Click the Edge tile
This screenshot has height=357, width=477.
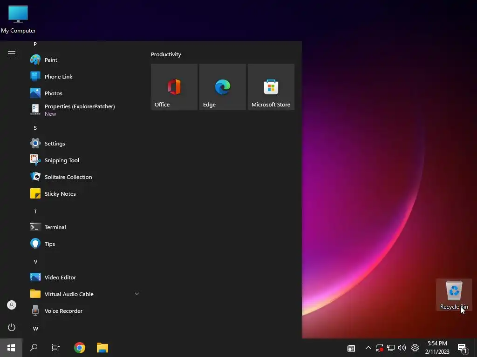[223, 87]
